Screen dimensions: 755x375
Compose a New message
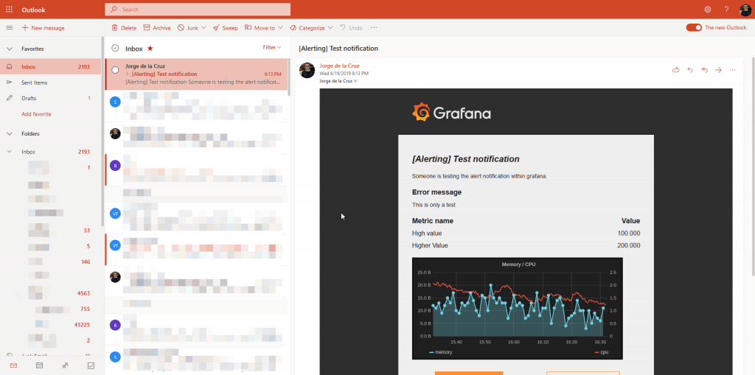pyautogui.click(x=44, y=28)
